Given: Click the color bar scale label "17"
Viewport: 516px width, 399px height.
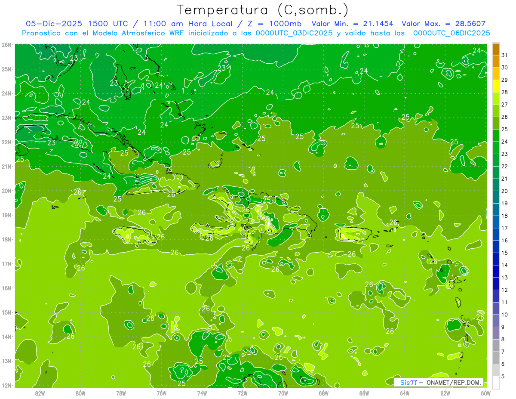Looking at the screenshot, I should (505, 228).
